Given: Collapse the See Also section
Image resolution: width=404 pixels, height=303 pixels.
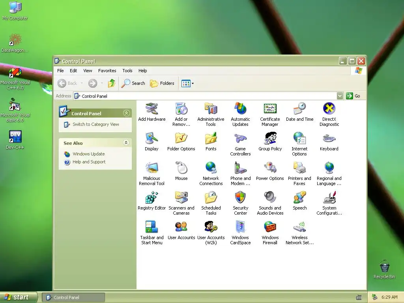Looking at the screenshot, I should click(x=126, y=143).
